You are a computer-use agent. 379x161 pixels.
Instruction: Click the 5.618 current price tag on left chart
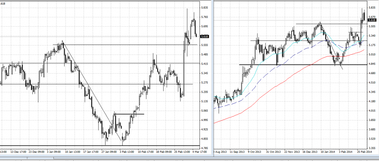205,36
